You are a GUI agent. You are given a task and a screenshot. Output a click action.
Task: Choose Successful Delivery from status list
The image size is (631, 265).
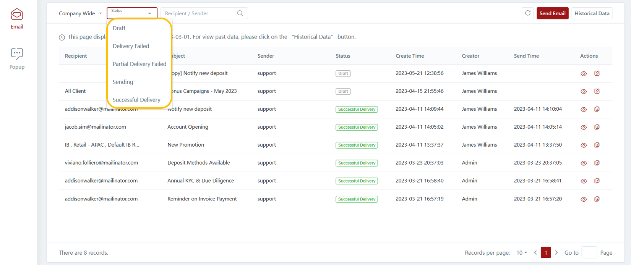pos(136,100)
